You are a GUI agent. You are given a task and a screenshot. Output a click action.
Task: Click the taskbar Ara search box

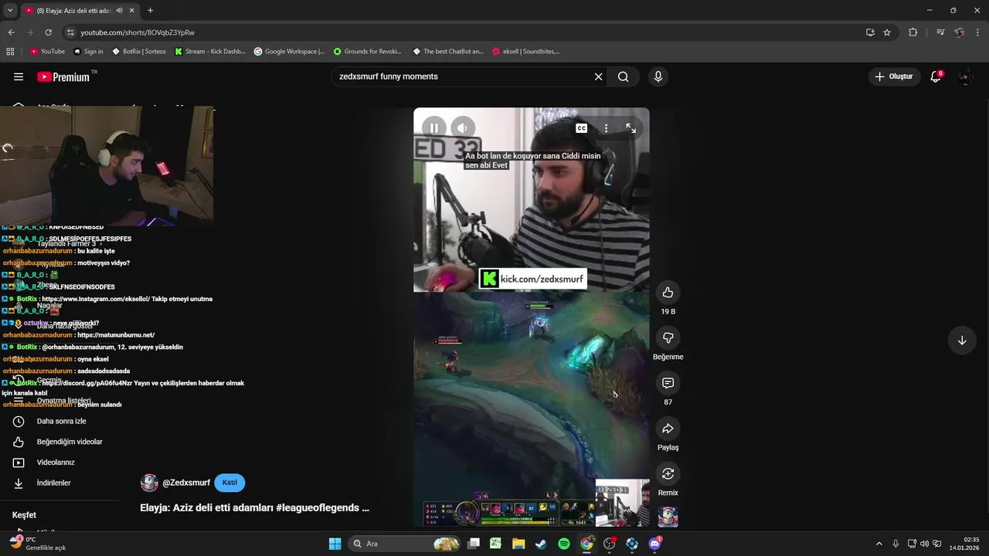(405, 544)
